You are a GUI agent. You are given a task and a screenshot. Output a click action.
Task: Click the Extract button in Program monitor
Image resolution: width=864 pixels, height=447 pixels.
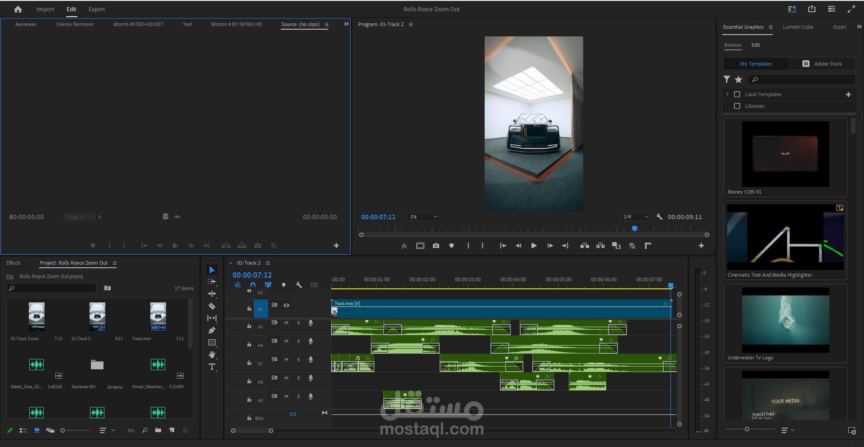click(x=600, y=246)
